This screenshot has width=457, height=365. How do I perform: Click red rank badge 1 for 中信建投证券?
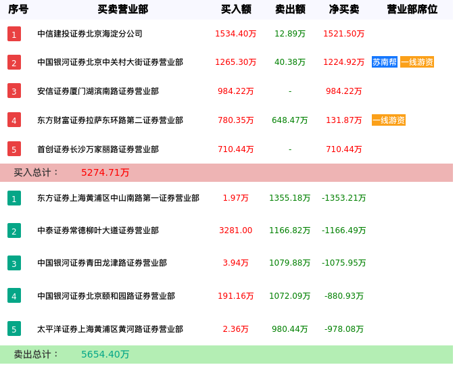click(x=14, y=34)
